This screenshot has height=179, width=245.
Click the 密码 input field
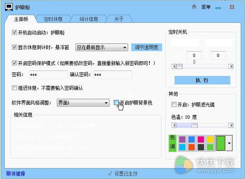tap(48, 75)
